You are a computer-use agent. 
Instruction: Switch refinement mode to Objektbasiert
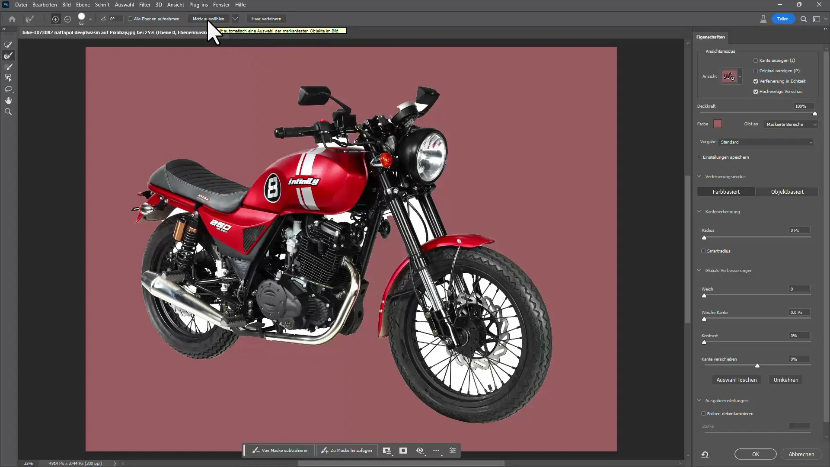[x=787, y=192]
